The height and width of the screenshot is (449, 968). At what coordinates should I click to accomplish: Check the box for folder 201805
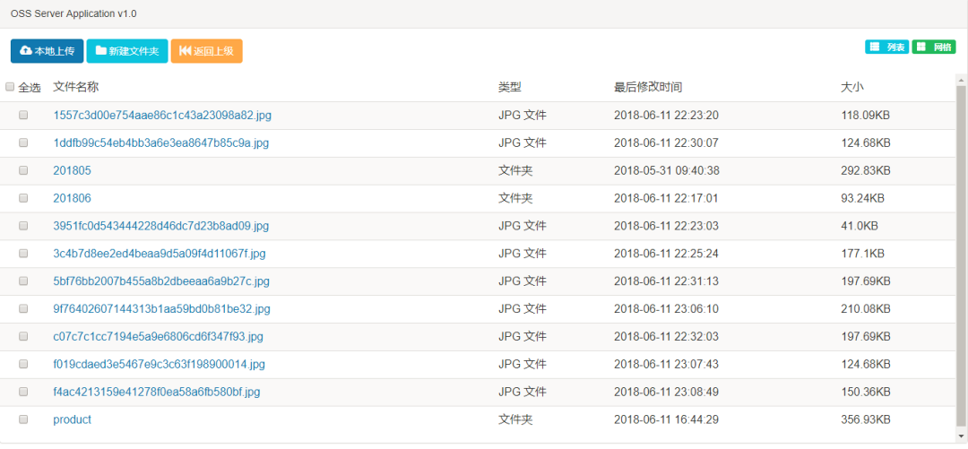click(23, 170)
